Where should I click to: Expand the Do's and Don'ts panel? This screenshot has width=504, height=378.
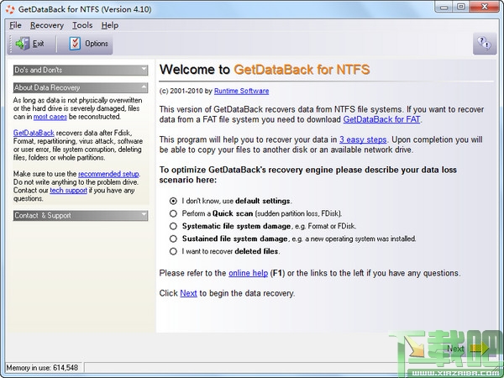81,70
